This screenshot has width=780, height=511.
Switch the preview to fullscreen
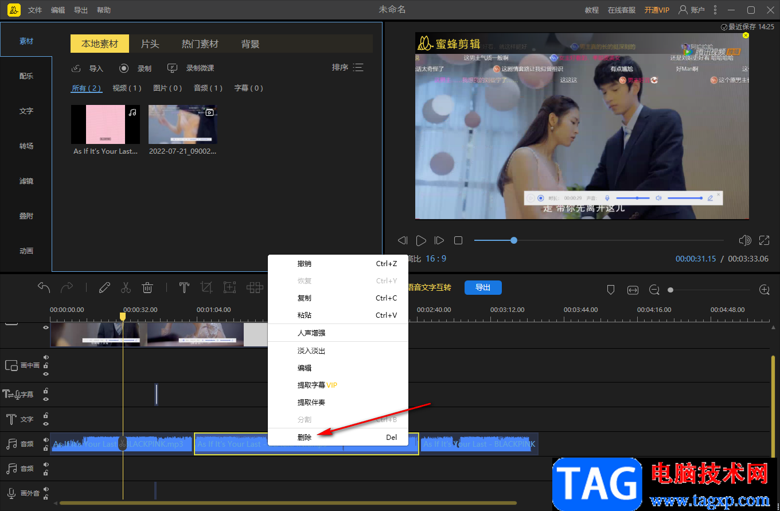coord(764,240)
